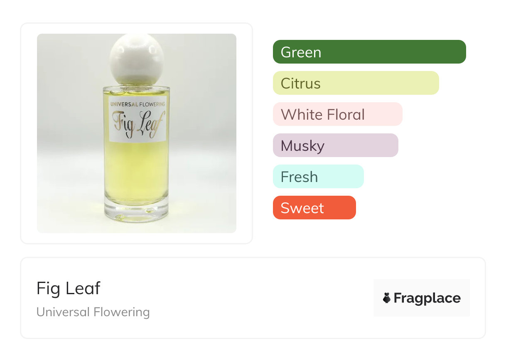
Task: Click the Musky text label
Action: tap(302, 146)
